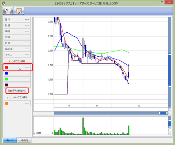The height and width of the screenshot is (145, 175).
Task: Click the month 11 label on time axis
Action: click(x=97, y=106)
